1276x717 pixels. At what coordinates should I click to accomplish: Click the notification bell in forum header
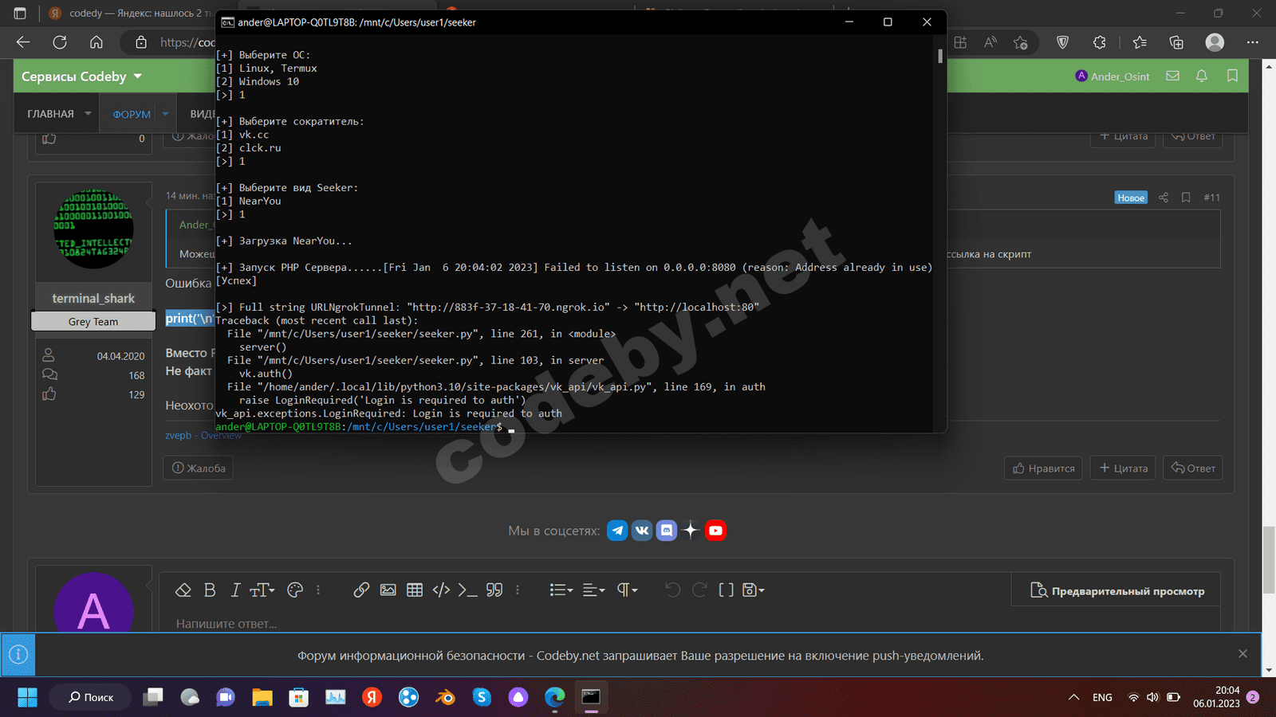click(1201, 76)
